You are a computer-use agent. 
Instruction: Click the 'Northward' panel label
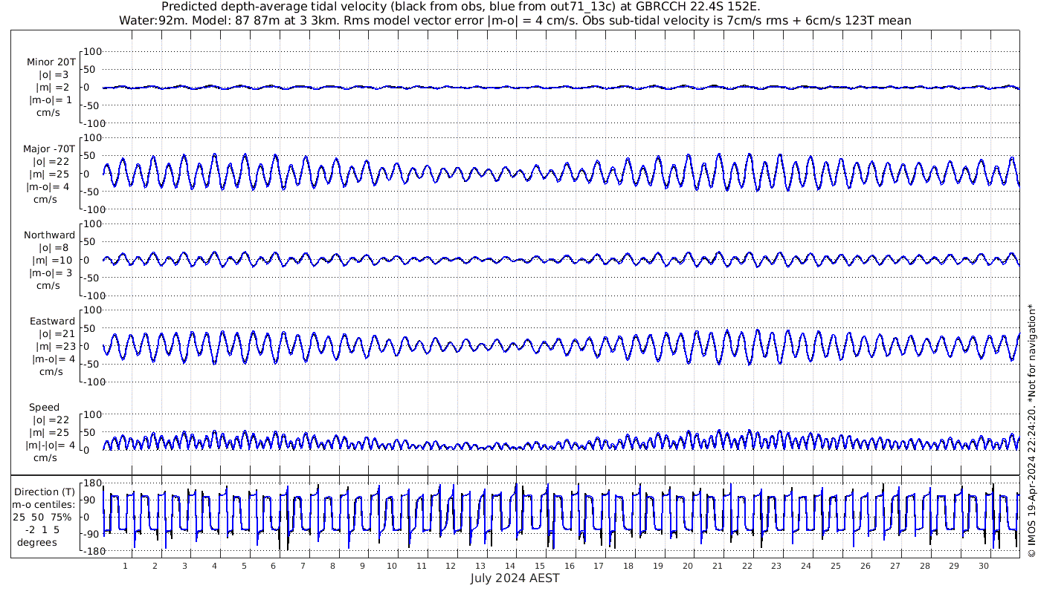(49, 235)
